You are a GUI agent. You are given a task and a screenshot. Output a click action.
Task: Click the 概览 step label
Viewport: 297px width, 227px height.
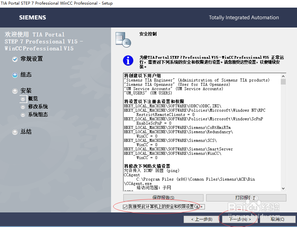pos(33,99)
